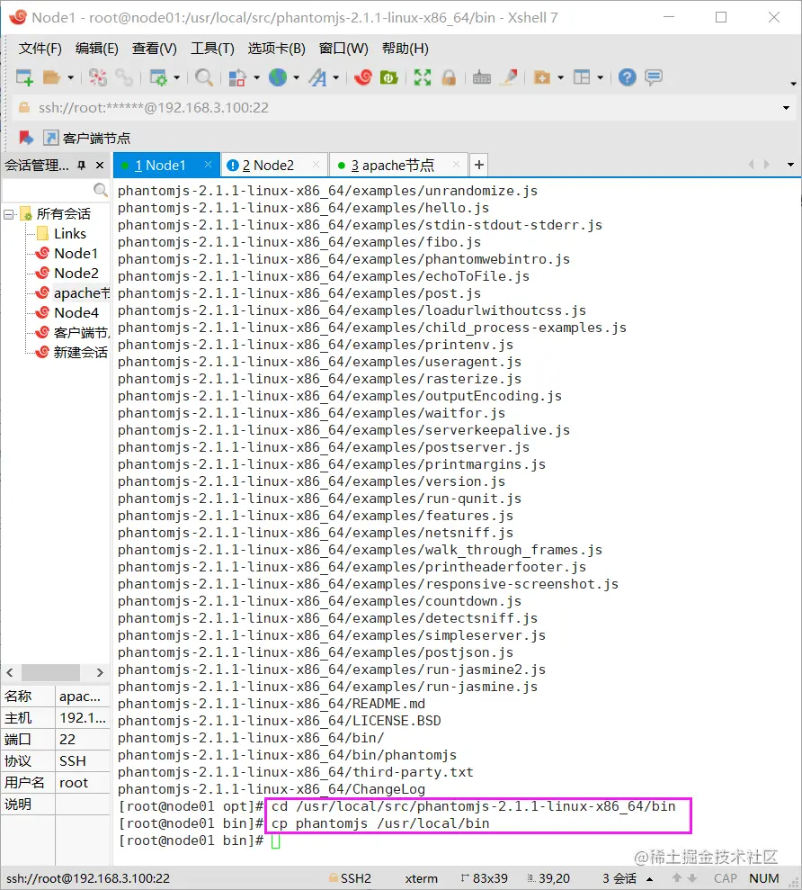802x890 pixels.
Task: Open Help with the blue question icon
Action: click(x=628, y=77)
